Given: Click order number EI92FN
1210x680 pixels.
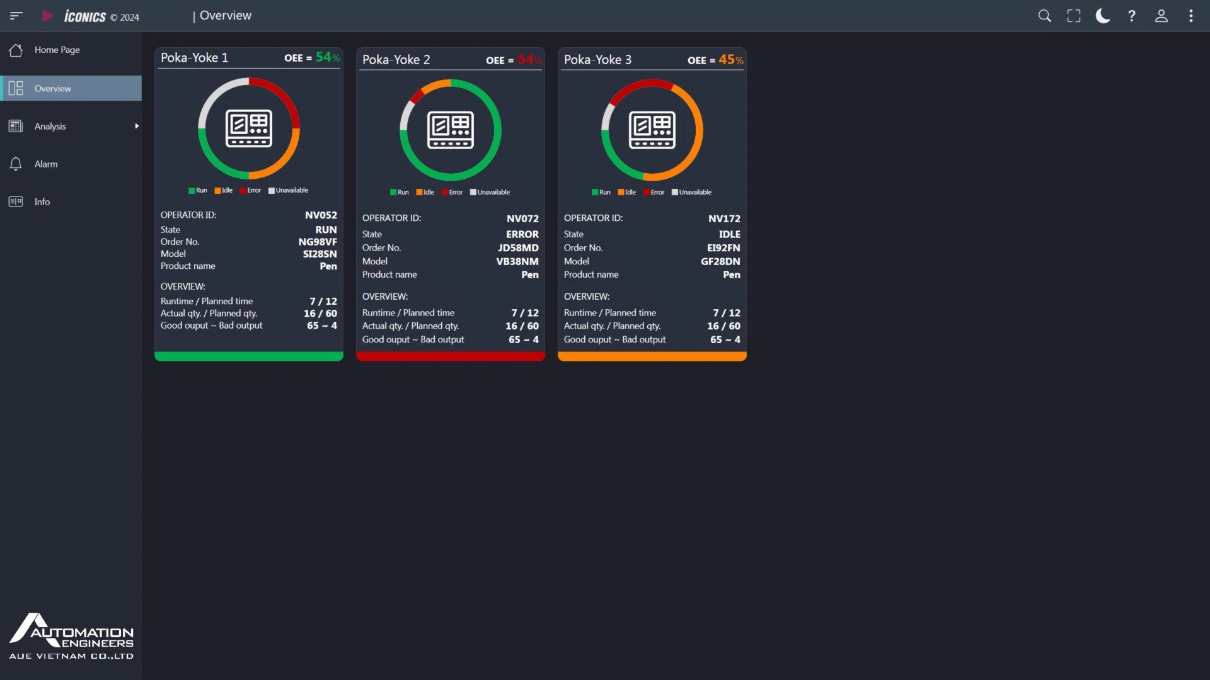Looking at the screenshot, I should 723,248.
